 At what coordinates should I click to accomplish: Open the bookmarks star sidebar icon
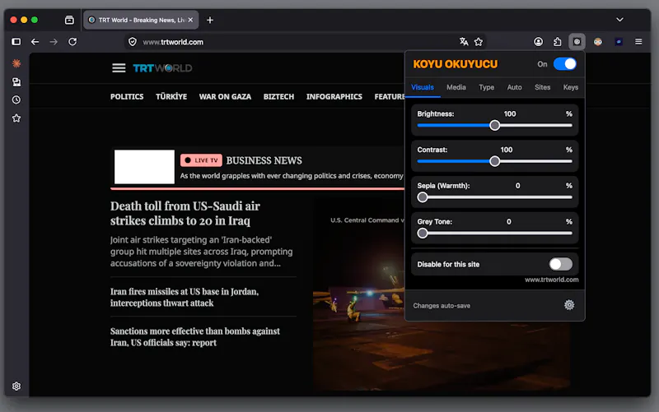tap(16, 118)
